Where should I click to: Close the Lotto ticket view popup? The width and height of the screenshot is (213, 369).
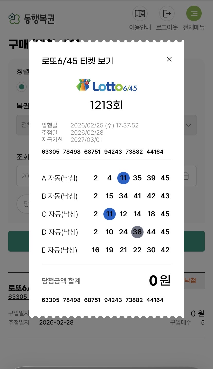[x=169, y=59]
